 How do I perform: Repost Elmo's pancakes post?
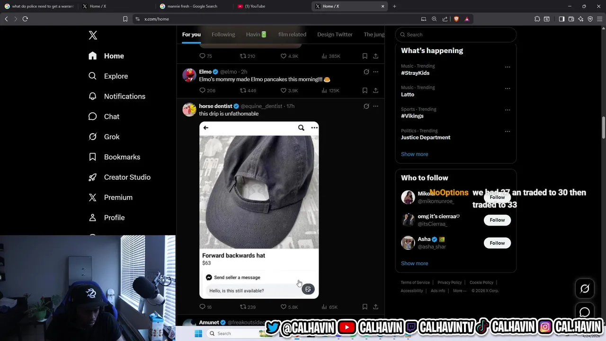click(x=248, y=90)
